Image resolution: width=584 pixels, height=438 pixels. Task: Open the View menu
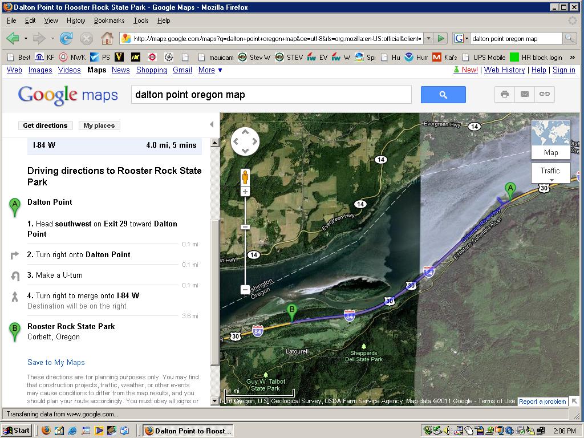tap(51, 21)
